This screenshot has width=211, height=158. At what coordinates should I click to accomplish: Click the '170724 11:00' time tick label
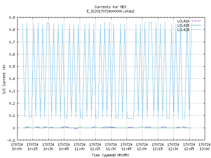point(79,147)
